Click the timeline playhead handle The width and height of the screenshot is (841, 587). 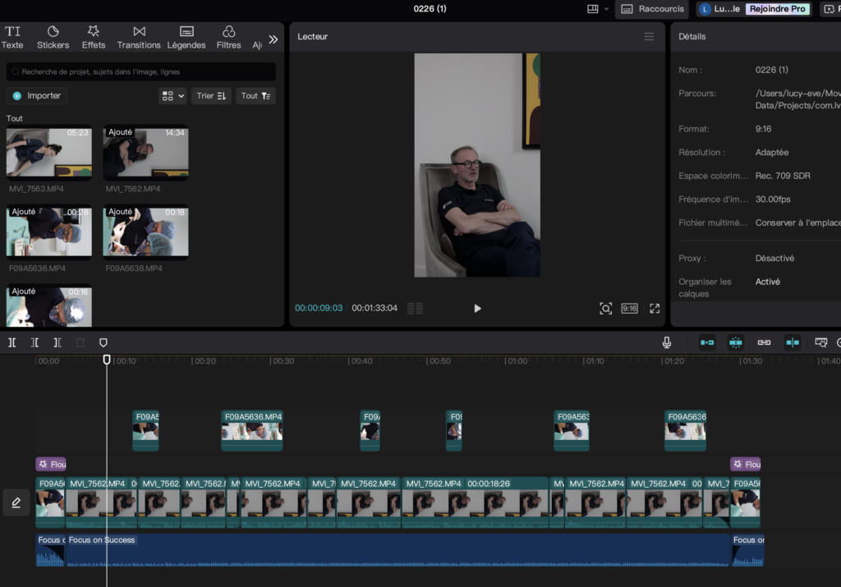pyautogui.click(x=107, y=360)
